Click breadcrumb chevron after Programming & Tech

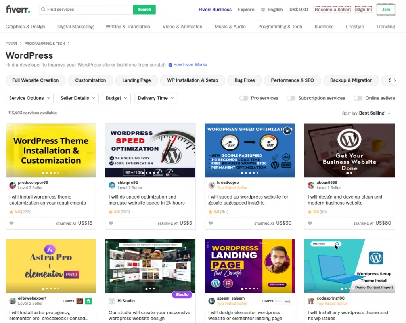click(x=68, y=44)
